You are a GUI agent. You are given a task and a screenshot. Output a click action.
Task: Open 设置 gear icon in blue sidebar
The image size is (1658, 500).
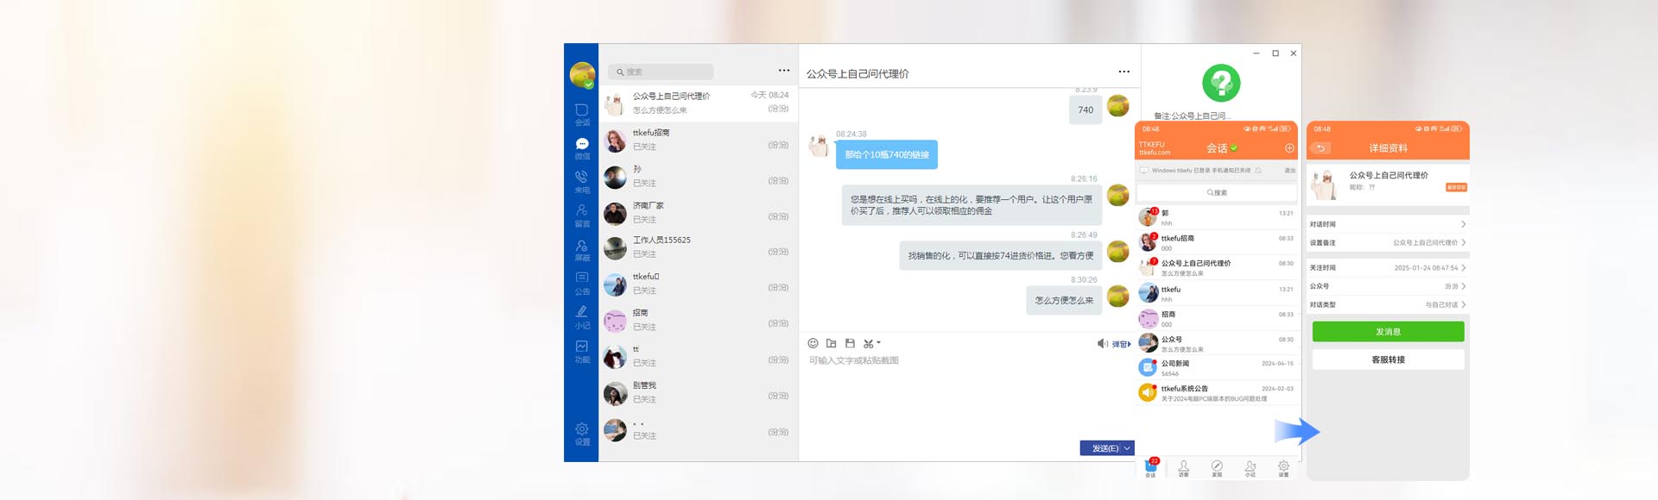click(x=582, y=434)
